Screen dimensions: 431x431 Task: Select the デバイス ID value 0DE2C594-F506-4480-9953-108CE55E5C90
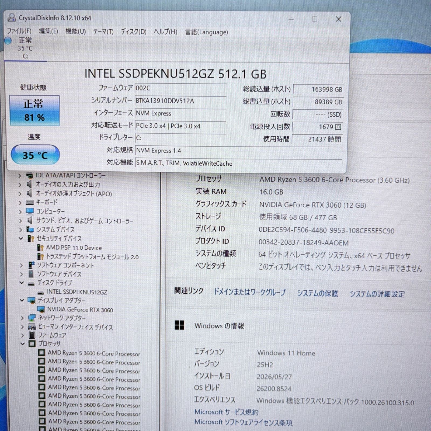(326, 231)
